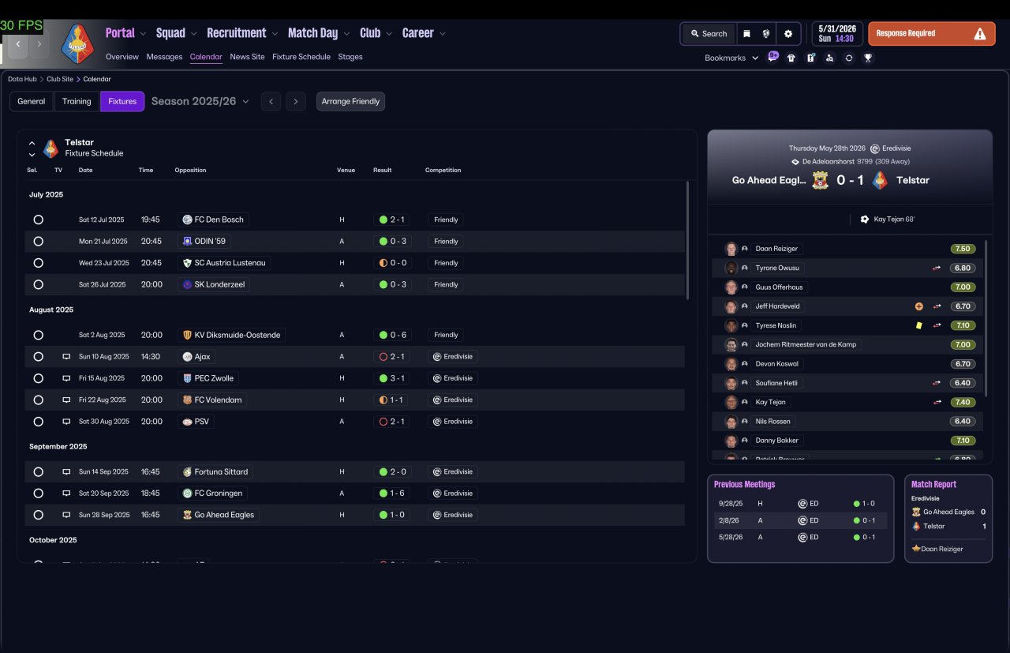Open the Bookmarks dropdown chevron
1010x653 pixels.
(x=755, y=58)
